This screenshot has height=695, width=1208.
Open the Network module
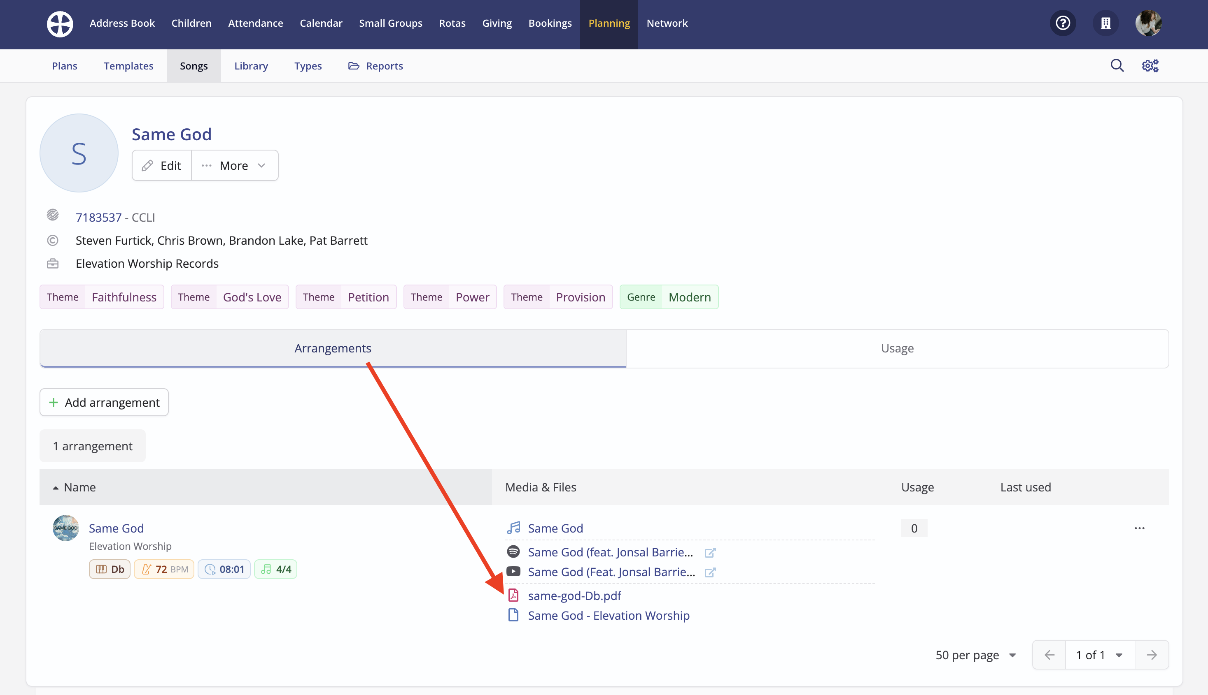[x=667, y=23]
